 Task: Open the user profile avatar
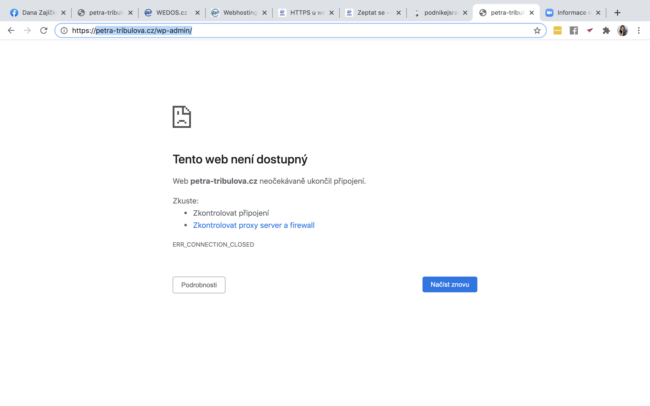pyautogui.click(x=622, y=30)
